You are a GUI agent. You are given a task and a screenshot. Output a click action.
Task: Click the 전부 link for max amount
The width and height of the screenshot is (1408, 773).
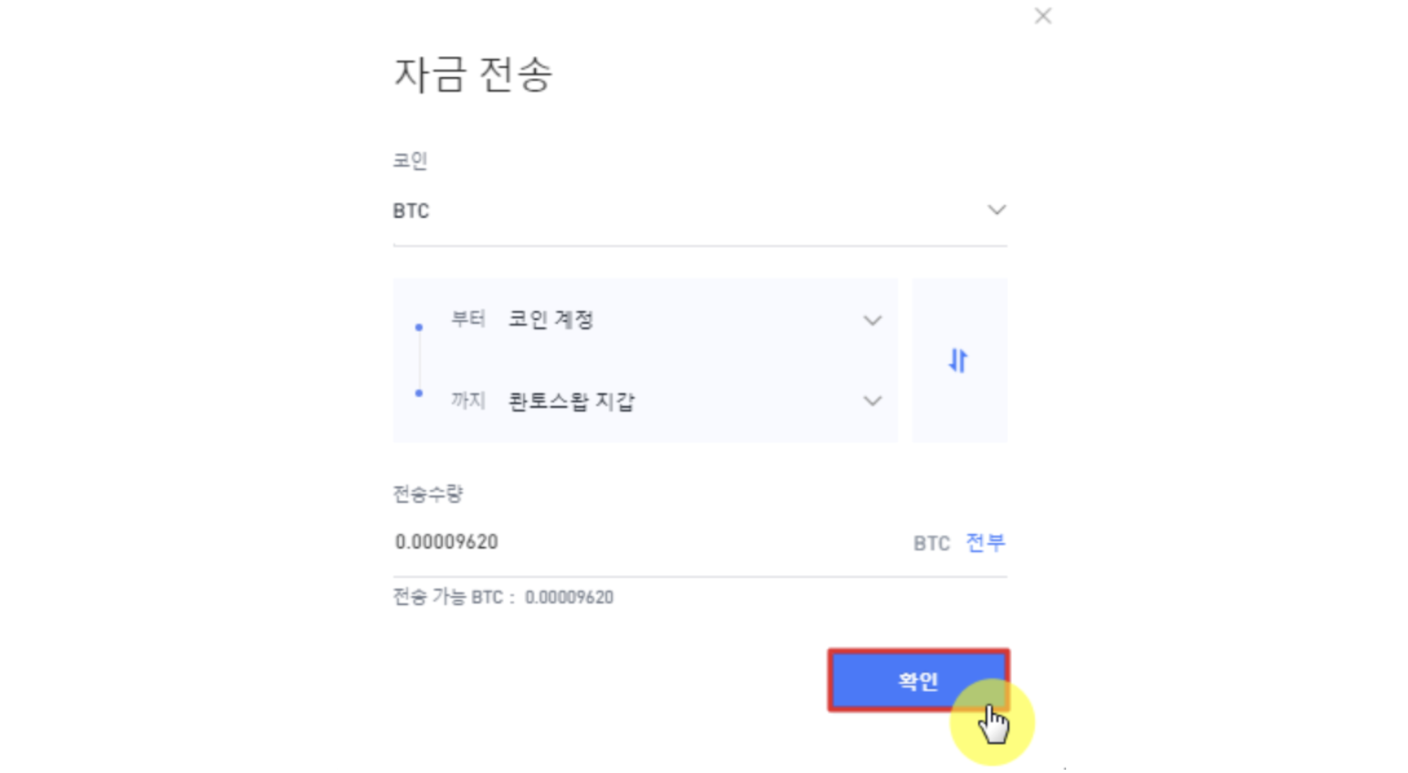985,542
